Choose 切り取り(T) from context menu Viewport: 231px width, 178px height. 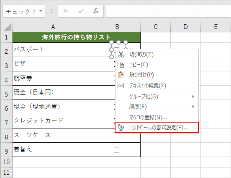point(157,55)
